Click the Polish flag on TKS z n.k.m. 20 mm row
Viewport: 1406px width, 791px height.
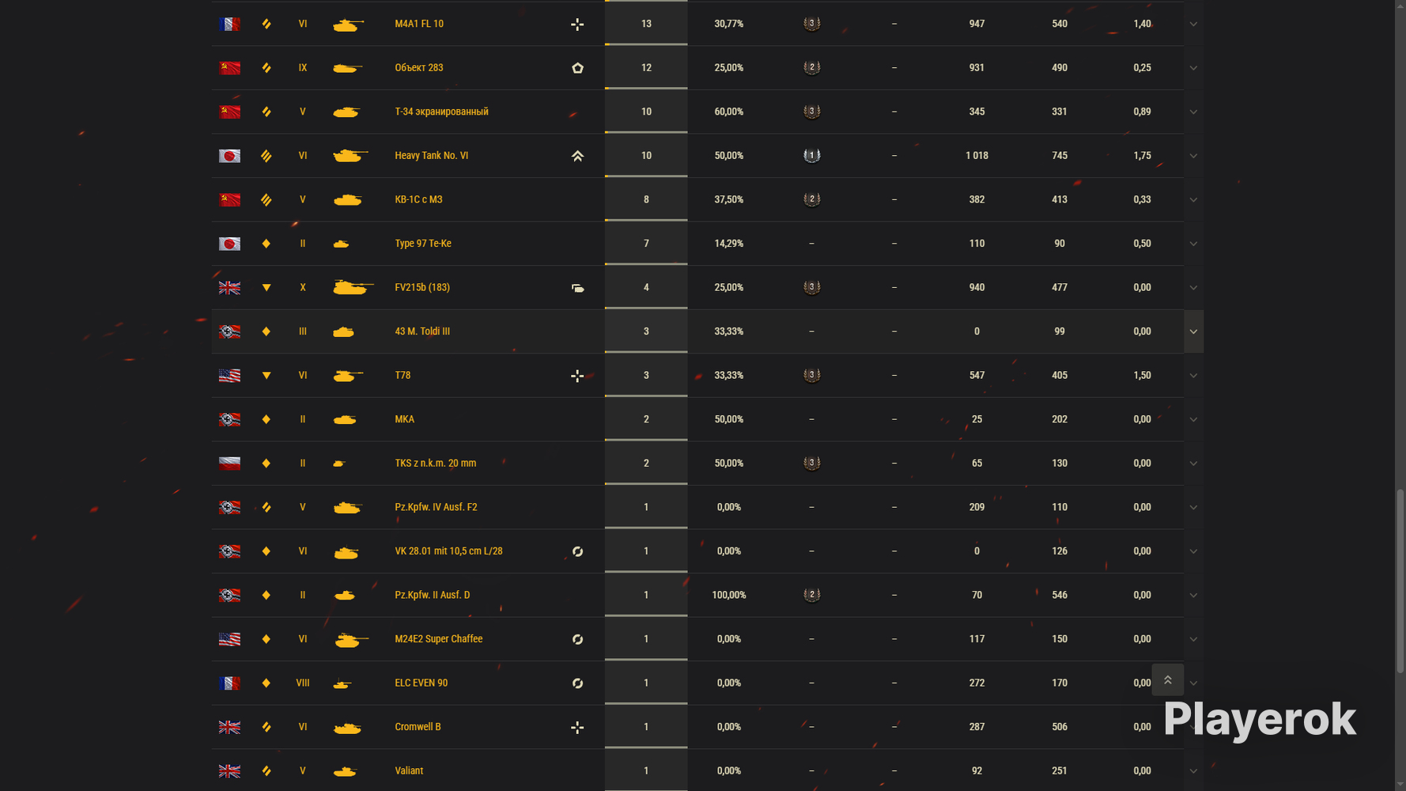coord(229,464)
